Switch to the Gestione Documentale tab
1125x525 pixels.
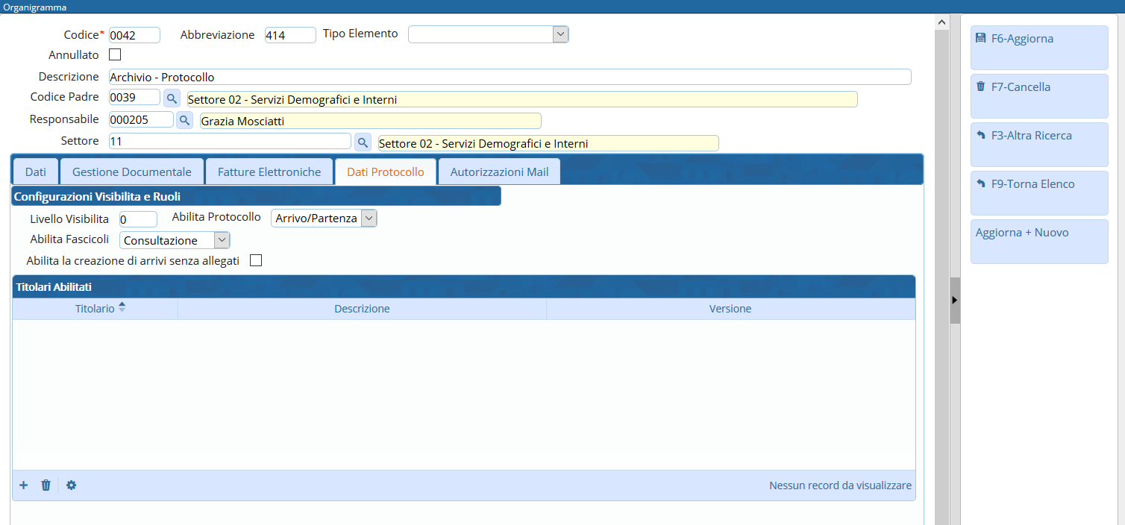pos(132,172)
